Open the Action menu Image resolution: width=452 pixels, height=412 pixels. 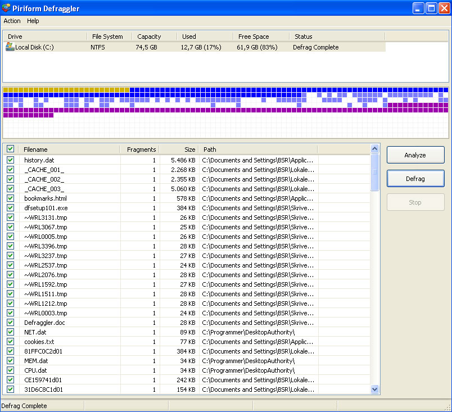pyautogui.click(x=12, y=21)
